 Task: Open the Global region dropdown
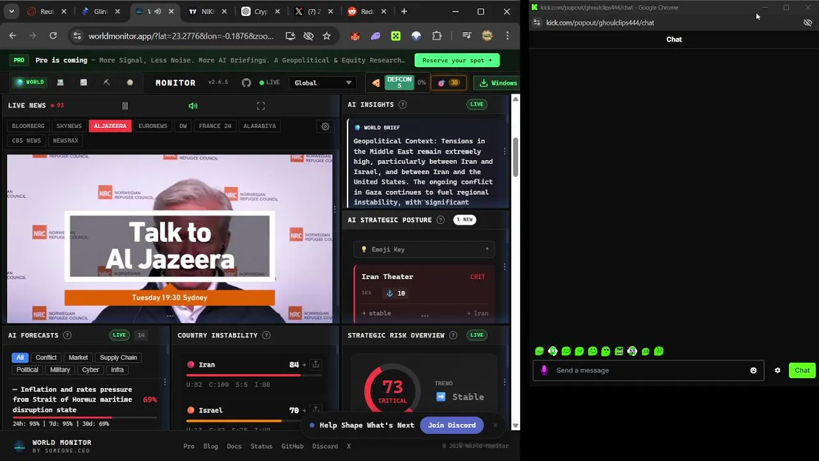click(323, 83)
